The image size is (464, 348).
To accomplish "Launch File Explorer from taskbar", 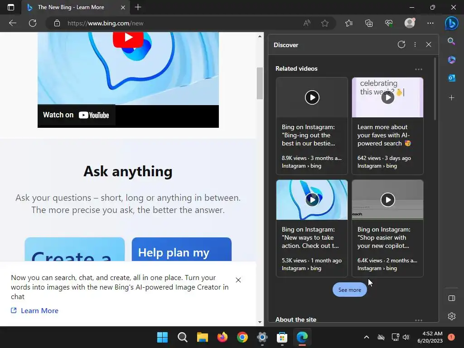I will [203, 337].
